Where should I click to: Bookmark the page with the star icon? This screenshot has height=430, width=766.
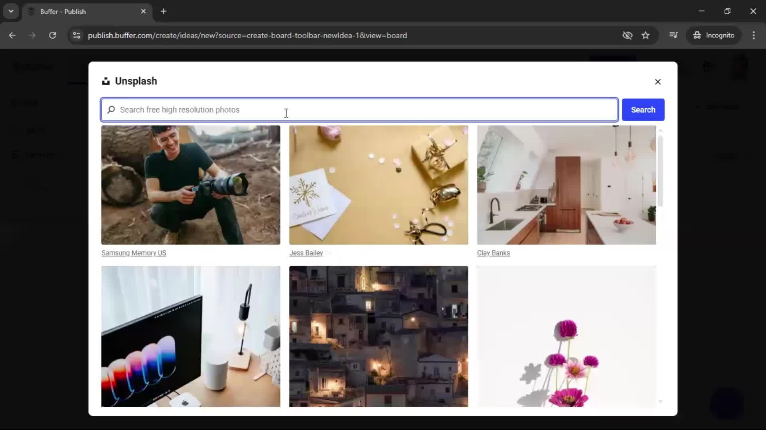646,35
